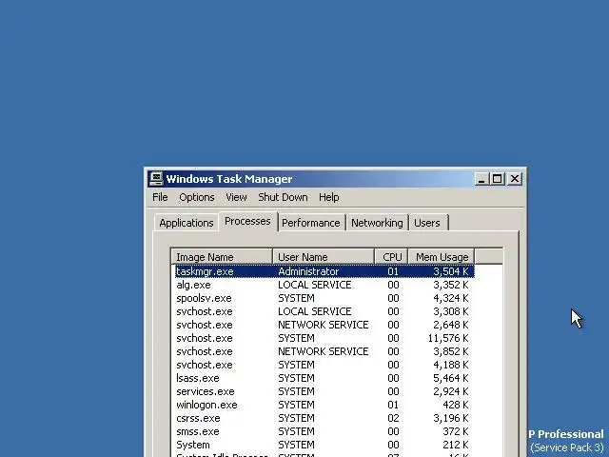Sort processes by CPU column header
The height and width of the screenshot is (457, 609).
click(391, 257)
